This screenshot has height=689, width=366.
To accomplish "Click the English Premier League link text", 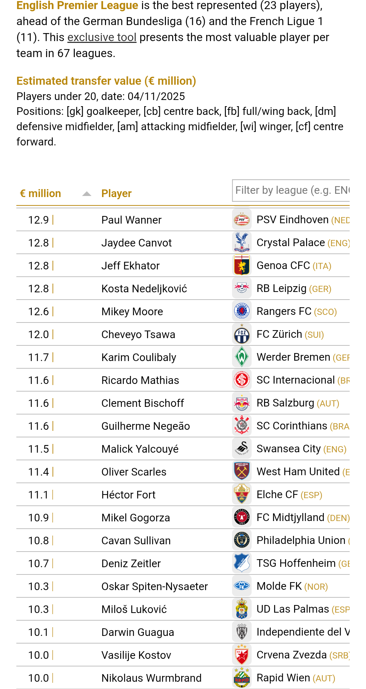I will (77, 6).
